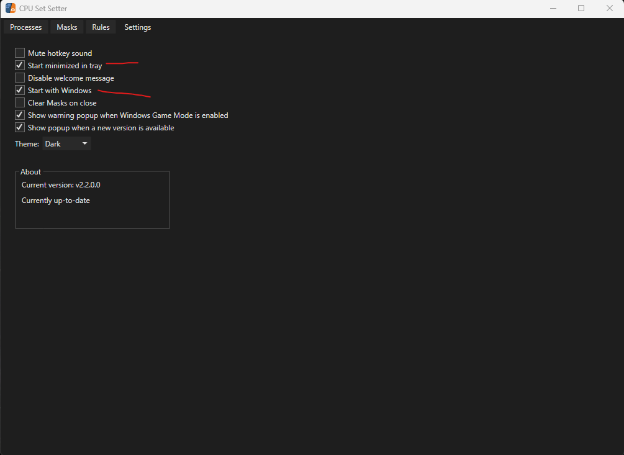Open the Masks tab
The height and width of the screenshot is (455, 624).
[x=67, y=27]
